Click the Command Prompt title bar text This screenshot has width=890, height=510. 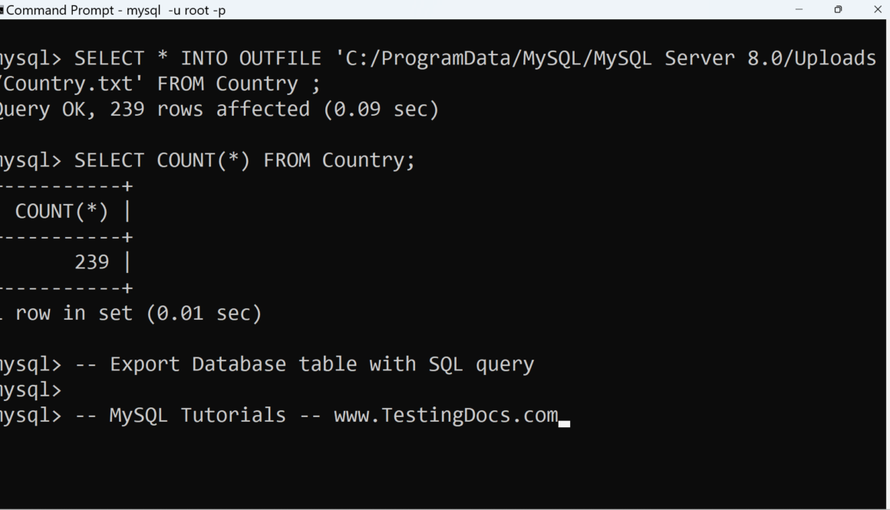coord(115,10)
